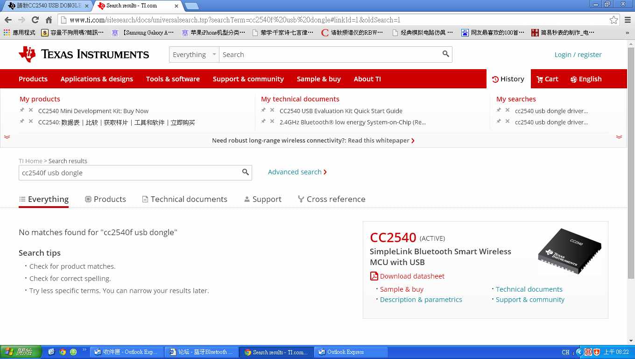Open the Technical documents link in CC2540 card
The height and width of the screenshot is (359, 635).
click(529, 289)
